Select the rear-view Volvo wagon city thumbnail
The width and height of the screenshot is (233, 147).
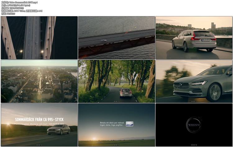tap(194, 38)
